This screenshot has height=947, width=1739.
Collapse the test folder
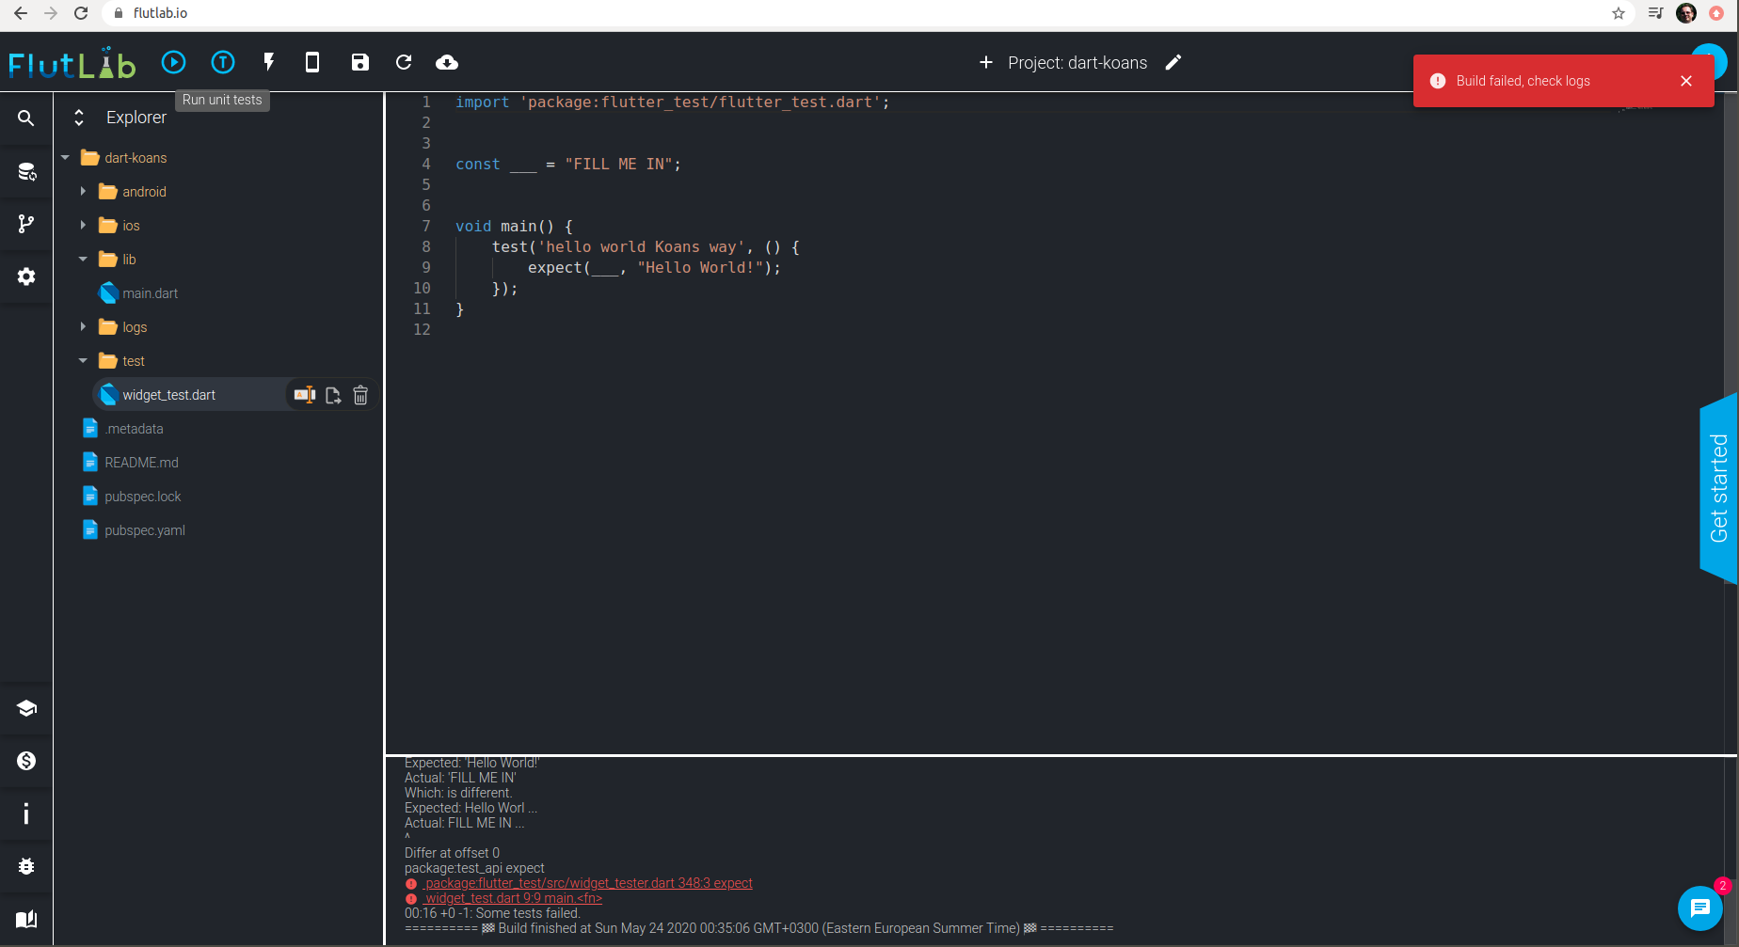click(x=82, y=360)
